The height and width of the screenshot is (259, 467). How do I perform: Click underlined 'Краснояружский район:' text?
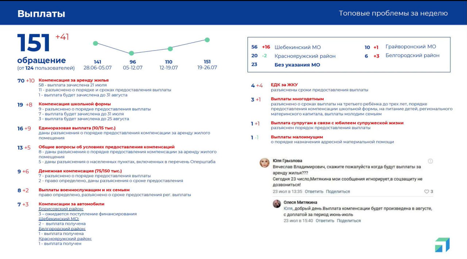point(65,239)
